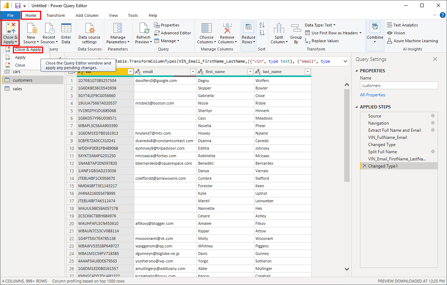The height and width of the screenshot is (285, 447).
Task: Open the vin column filter dropdown
Action: click(130, 72)
